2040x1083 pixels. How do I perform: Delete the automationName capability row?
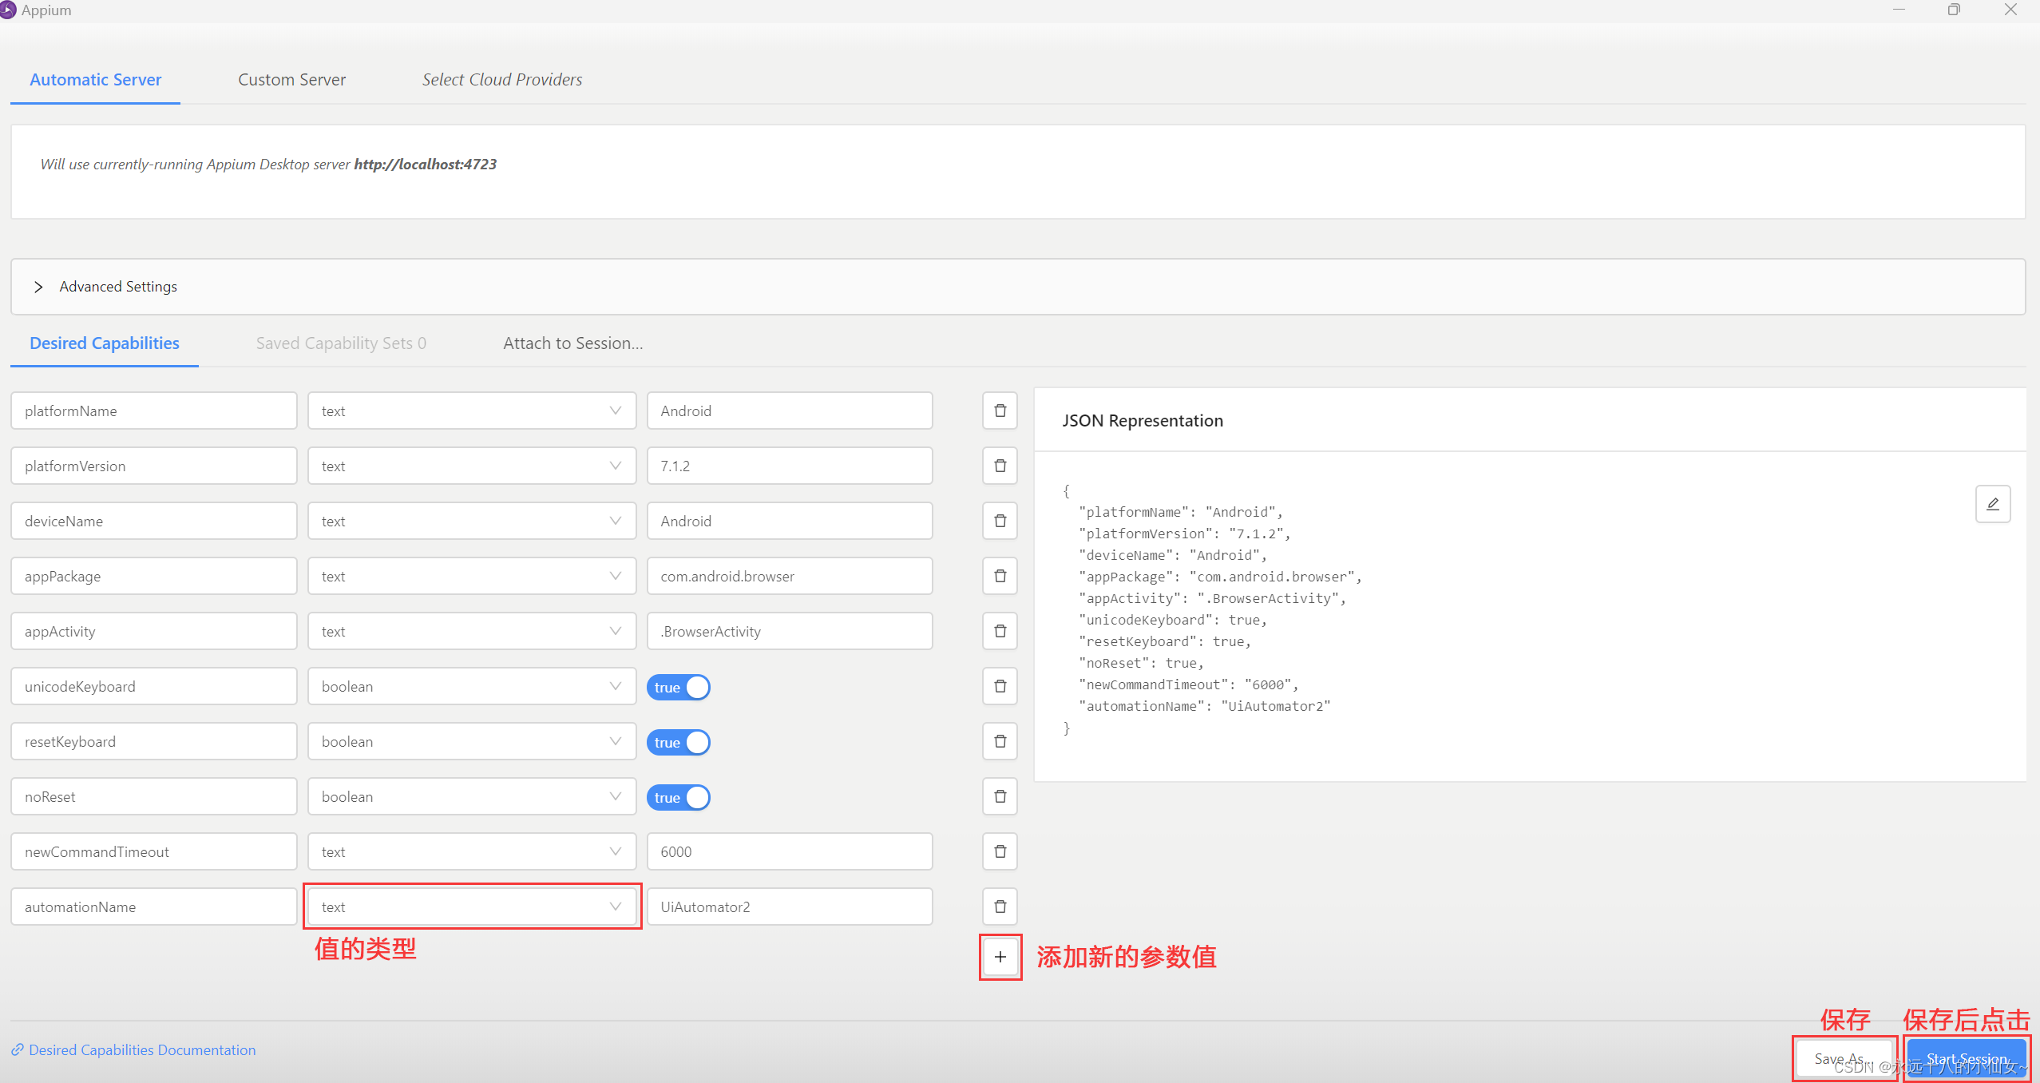(1000, 906)
